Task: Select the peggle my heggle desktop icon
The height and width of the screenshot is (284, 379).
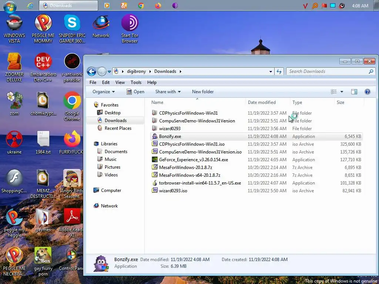Action: pos(14,223)
